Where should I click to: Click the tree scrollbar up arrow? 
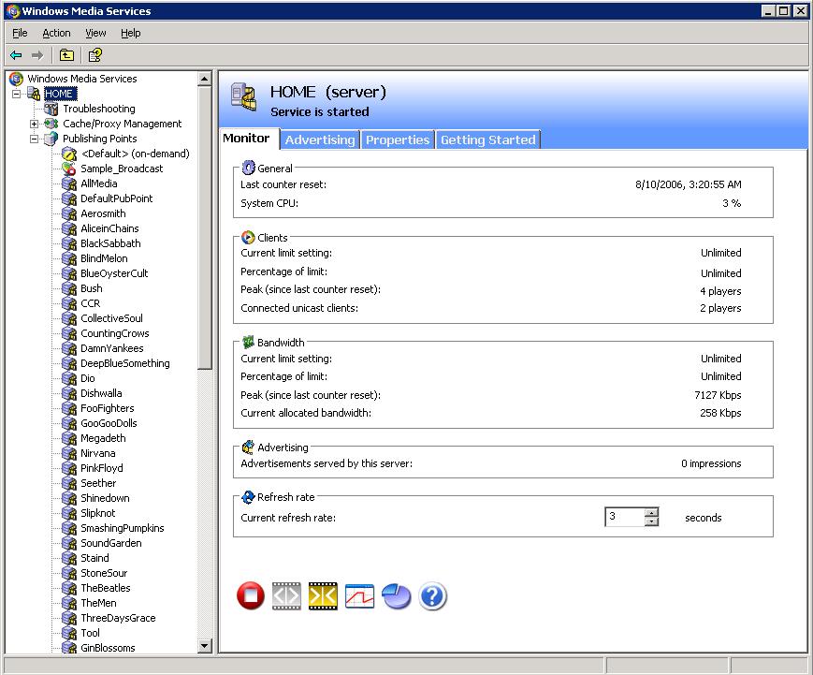(x=205, y=79)
